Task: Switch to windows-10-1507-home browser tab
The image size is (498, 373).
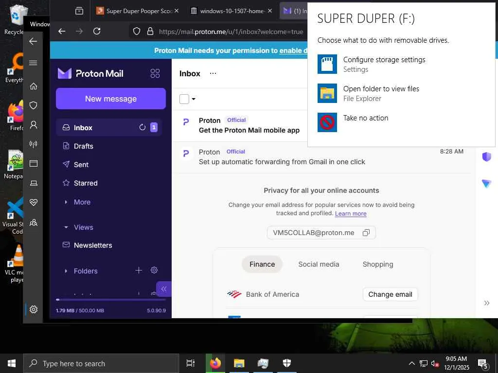Action: 232,11
